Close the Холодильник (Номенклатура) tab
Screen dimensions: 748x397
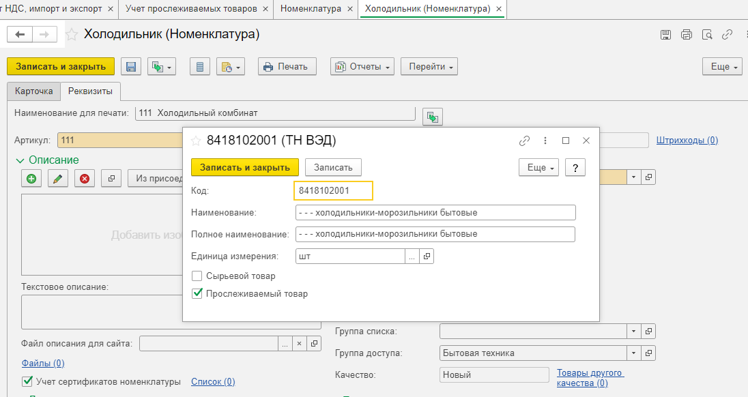(x=498, y=9)
